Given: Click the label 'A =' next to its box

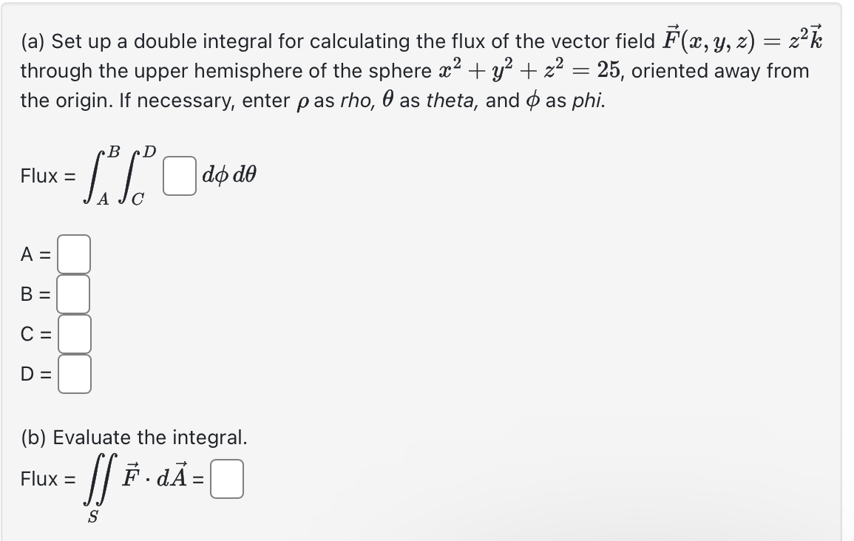Looking at the screenshot, I should [x=35, y=254].
